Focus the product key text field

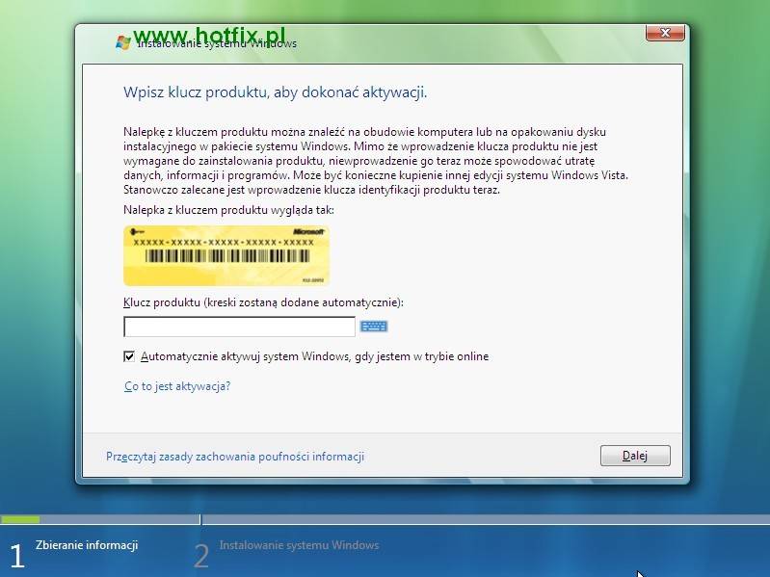pos(239,327)
